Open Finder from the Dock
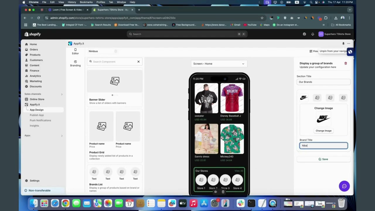Image resolution: width=375 pixels, height=211 pixels. pos(34,203)
